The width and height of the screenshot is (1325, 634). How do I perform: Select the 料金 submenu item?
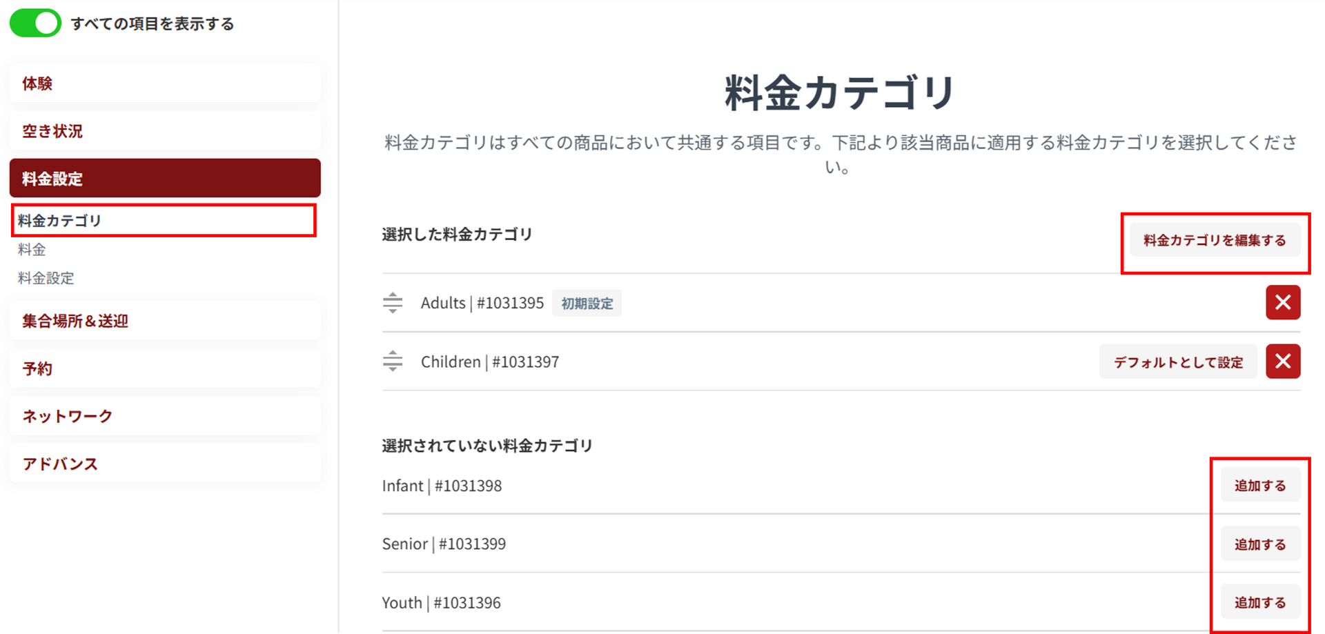click(32, 250)
